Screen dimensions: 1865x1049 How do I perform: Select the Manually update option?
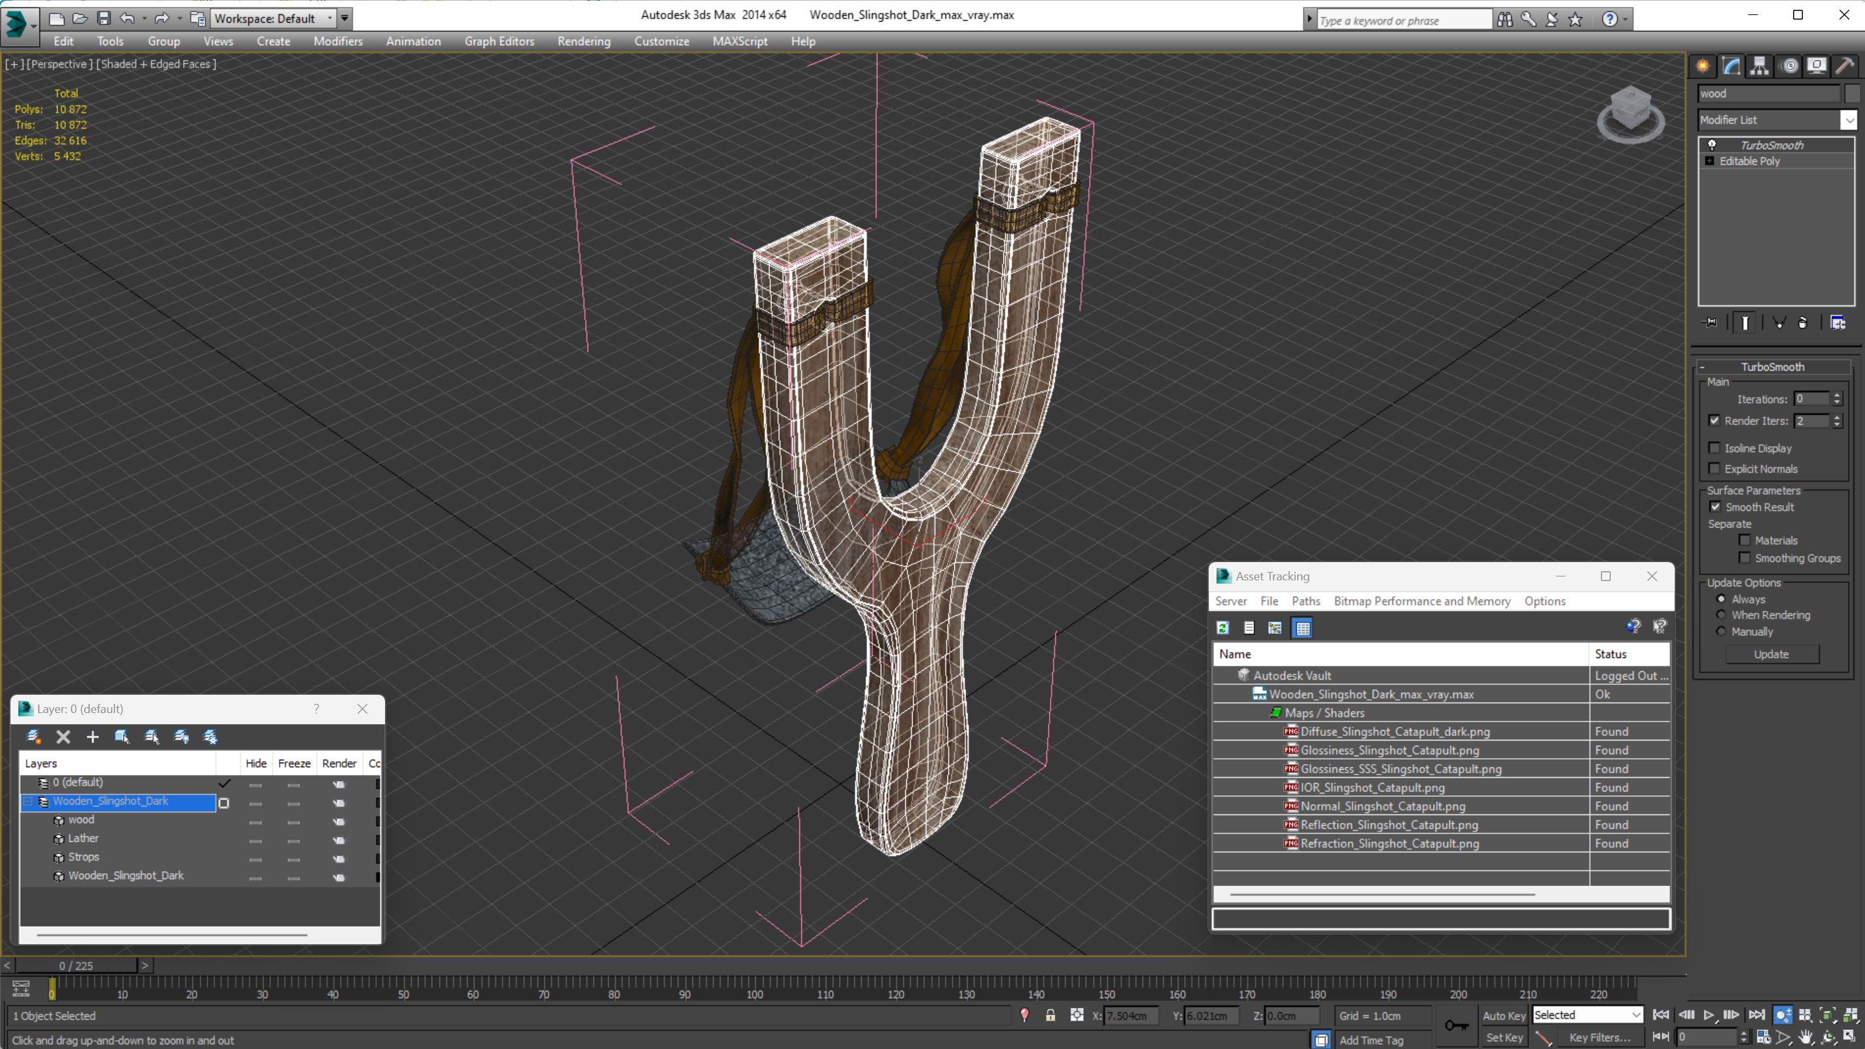pyautogui.click(x=1721, y=631)
